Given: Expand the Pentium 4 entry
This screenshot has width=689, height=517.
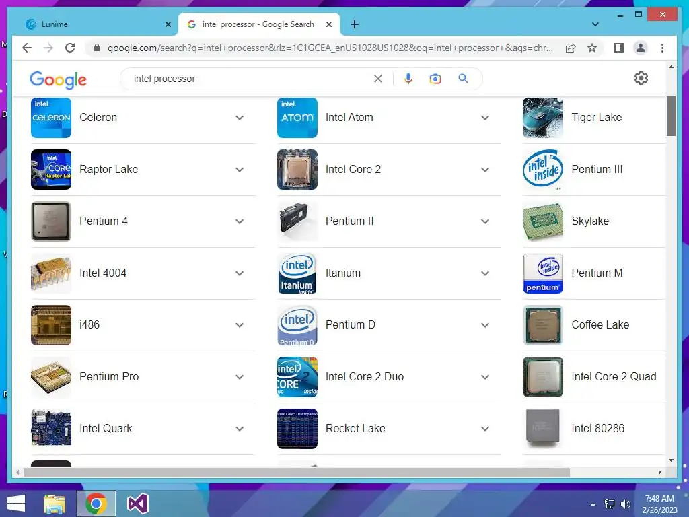Looking at the screenshot, I should (240, 221).
